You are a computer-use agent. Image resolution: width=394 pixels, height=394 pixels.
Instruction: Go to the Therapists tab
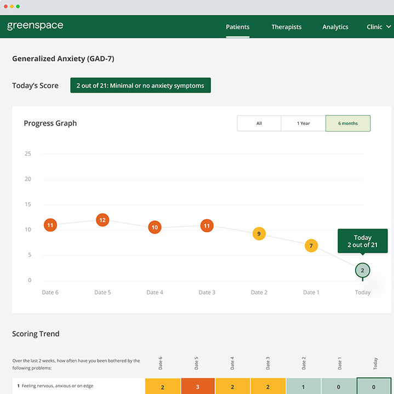coord(286,27)
